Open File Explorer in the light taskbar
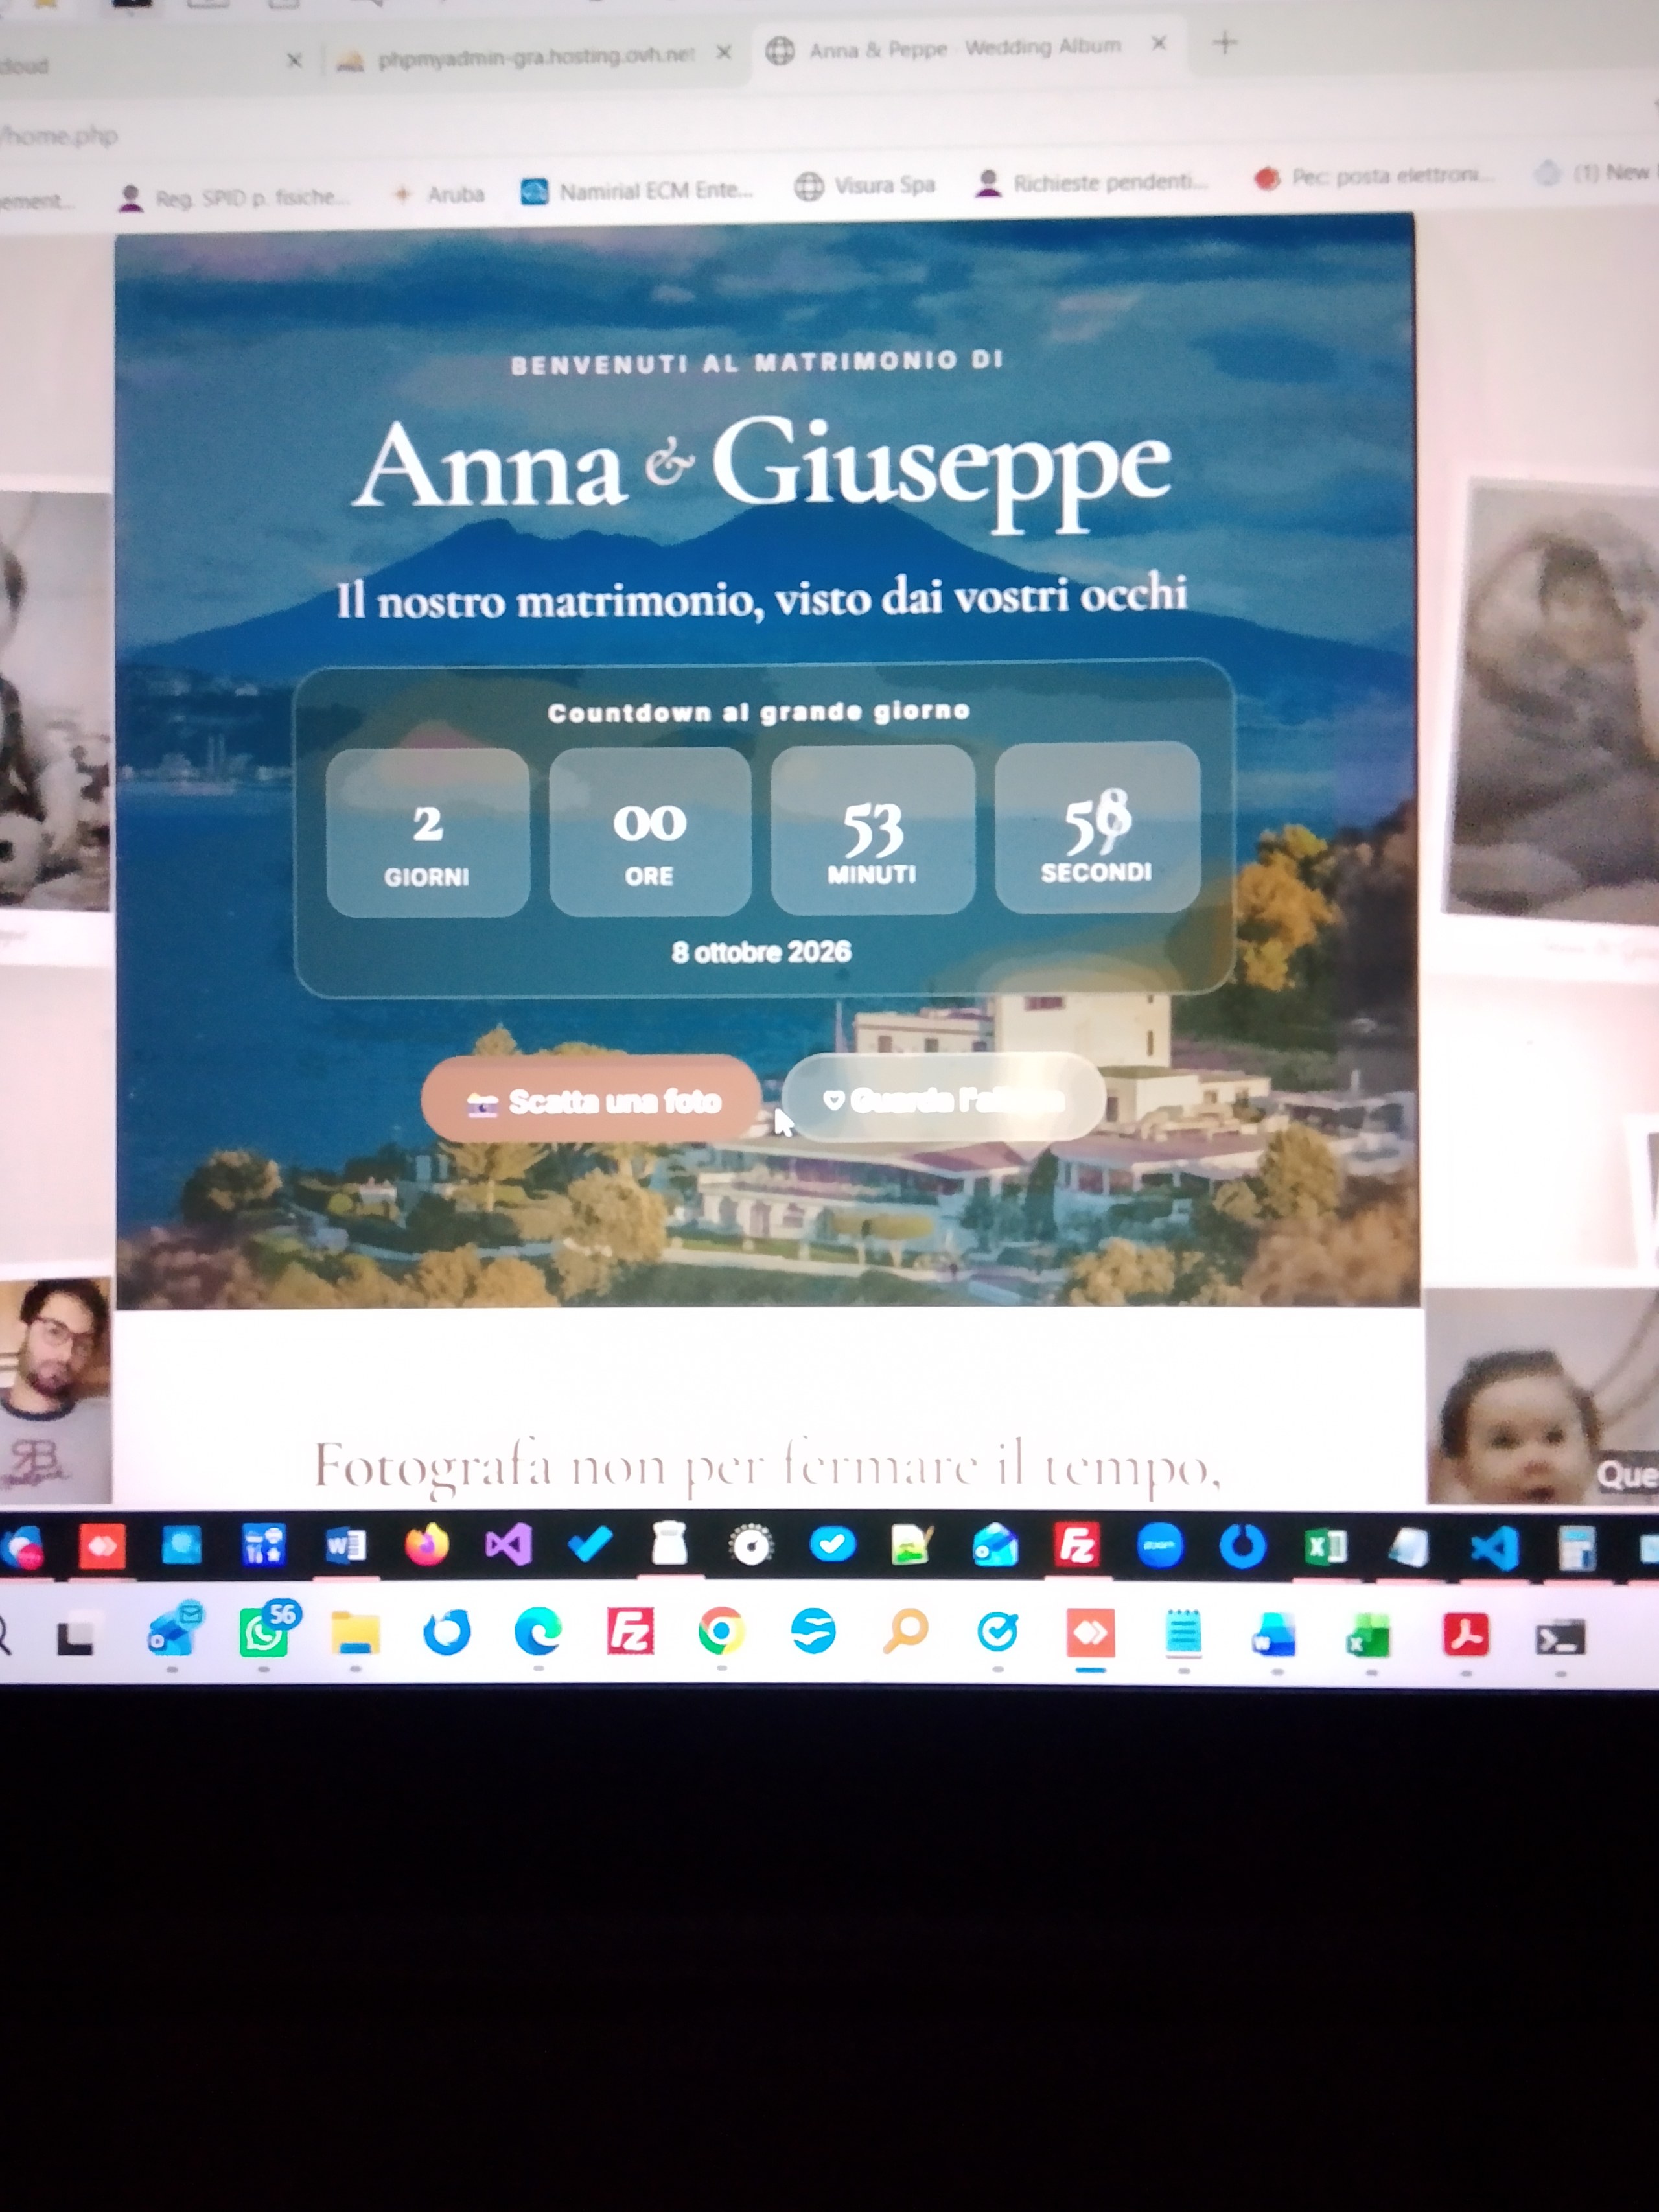1659x2212 pixels. coord(355,1634)
